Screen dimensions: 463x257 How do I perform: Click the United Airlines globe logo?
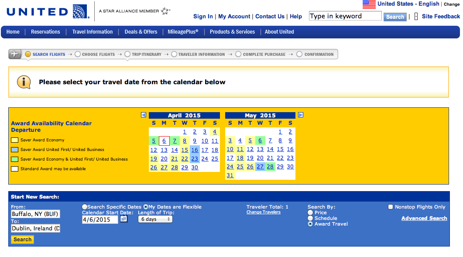[x=80, y=11]
